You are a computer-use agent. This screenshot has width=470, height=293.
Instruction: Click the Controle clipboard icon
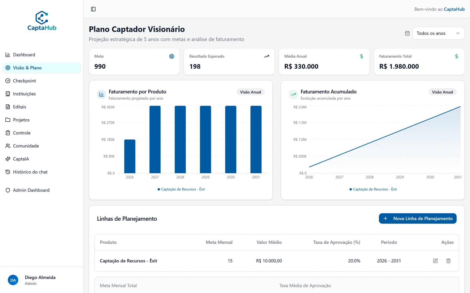click(8, 133)
